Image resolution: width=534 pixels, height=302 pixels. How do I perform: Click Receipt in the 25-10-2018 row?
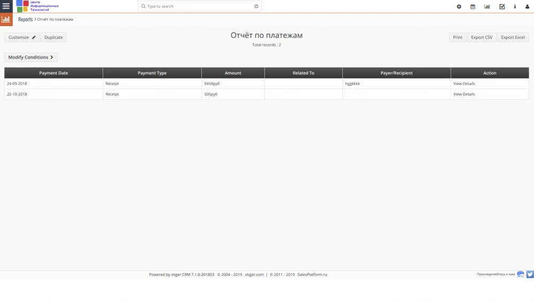click(x=112, y=94)
